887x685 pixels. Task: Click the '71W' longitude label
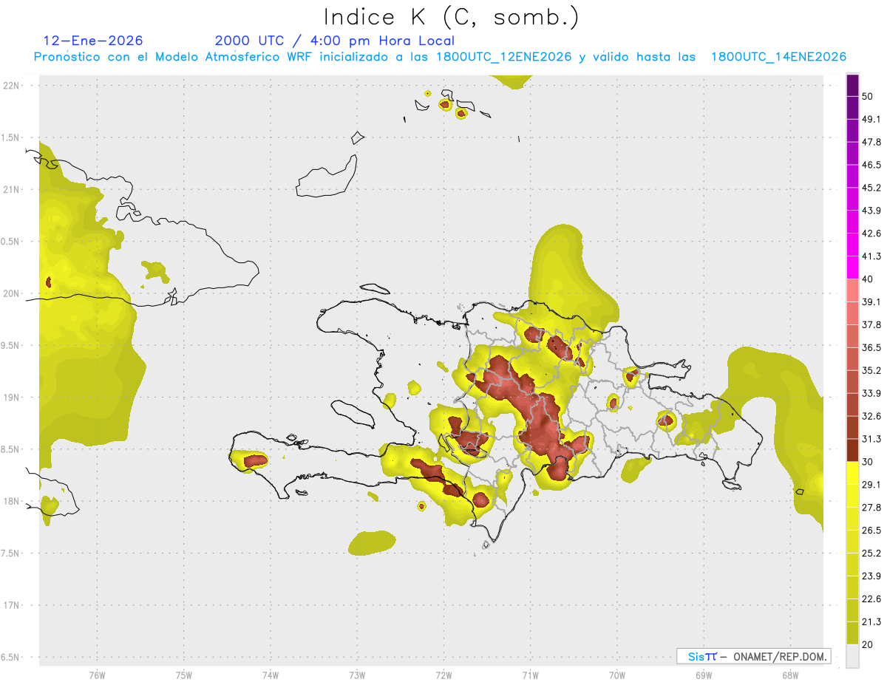(x=530, y=675)
